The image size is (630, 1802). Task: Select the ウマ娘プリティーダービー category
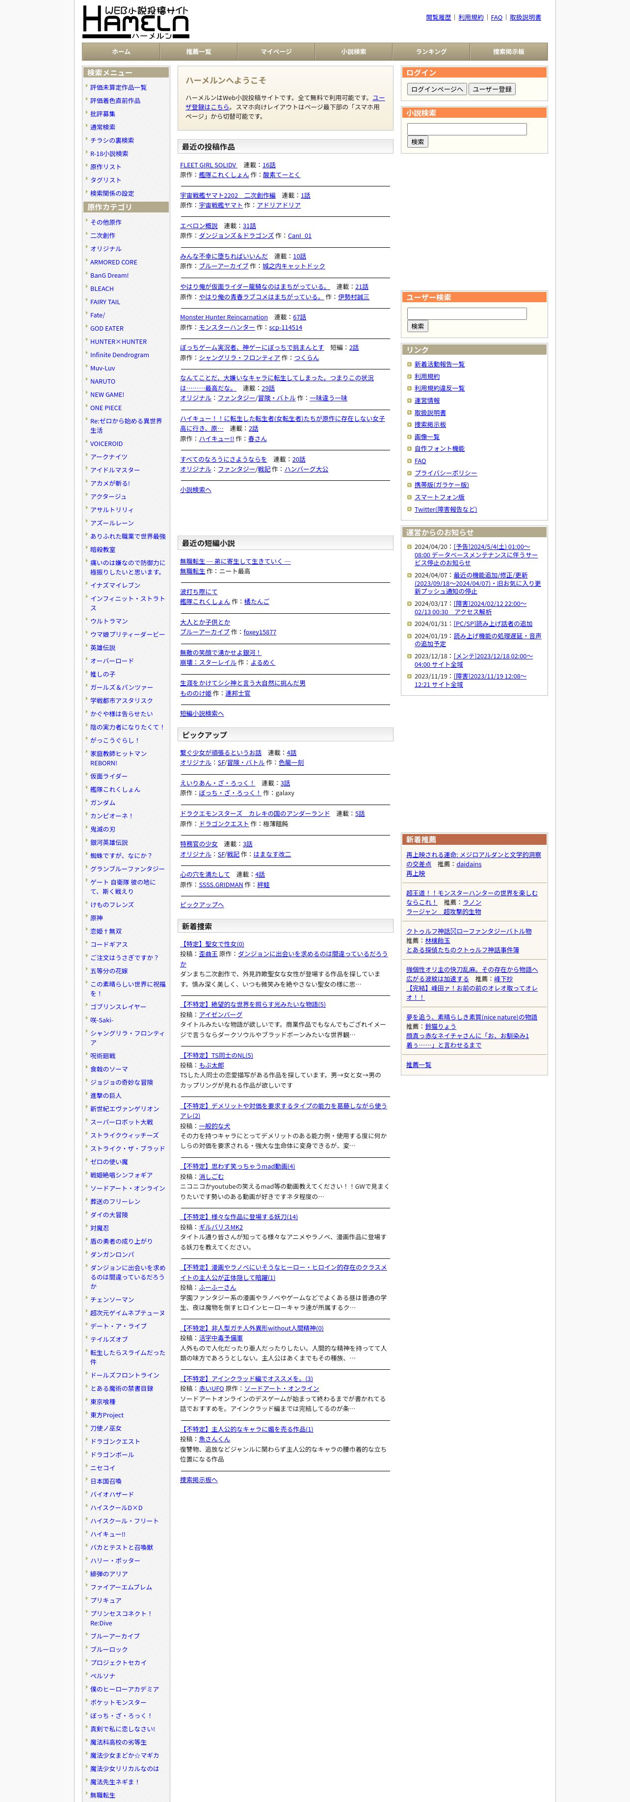[128, 634]
